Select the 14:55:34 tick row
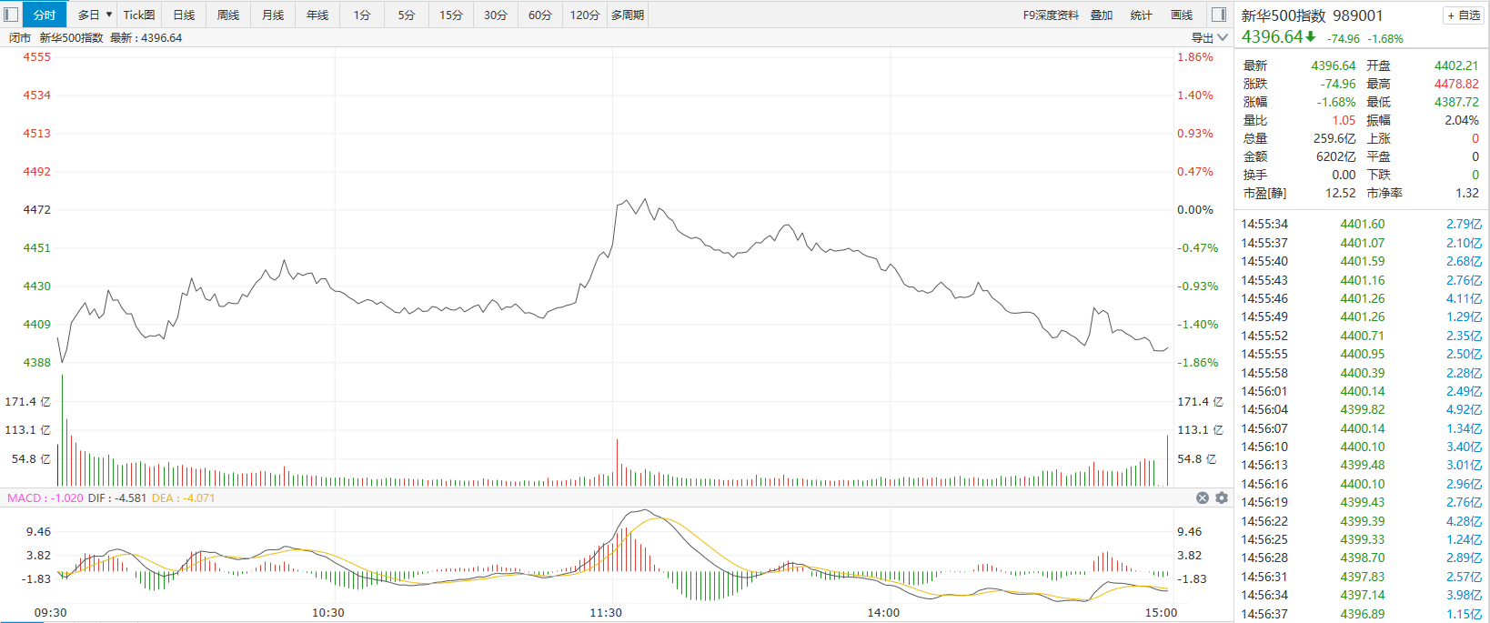 (x=1362, y=224)
